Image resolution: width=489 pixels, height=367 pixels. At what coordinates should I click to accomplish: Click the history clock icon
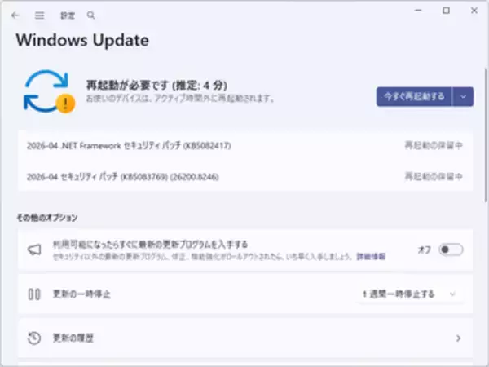34,338
